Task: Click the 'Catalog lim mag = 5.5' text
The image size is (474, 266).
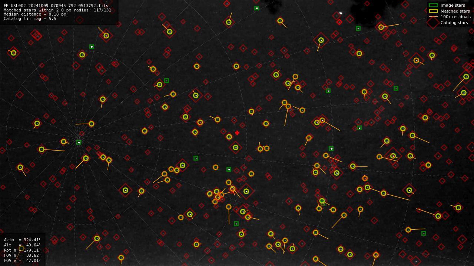Action: (x=30, y=18)
